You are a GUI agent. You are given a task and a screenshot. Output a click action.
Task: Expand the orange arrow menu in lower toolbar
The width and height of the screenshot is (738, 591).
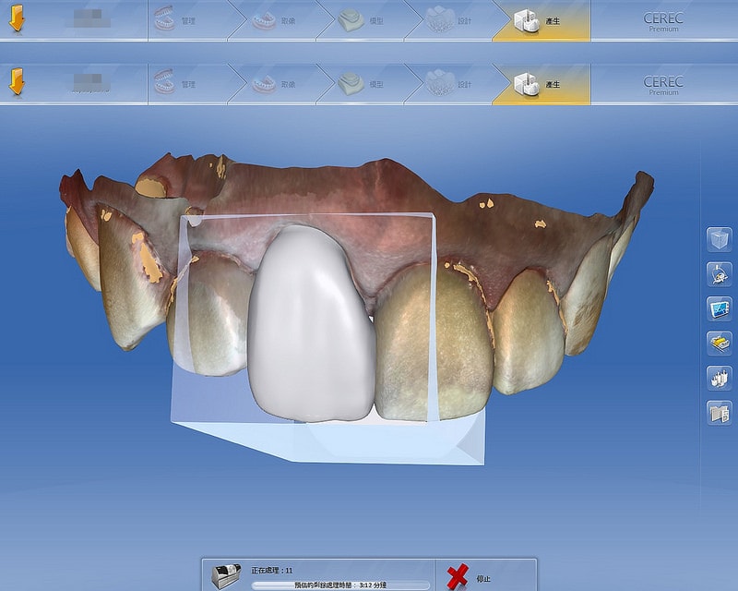pos(17,83)
